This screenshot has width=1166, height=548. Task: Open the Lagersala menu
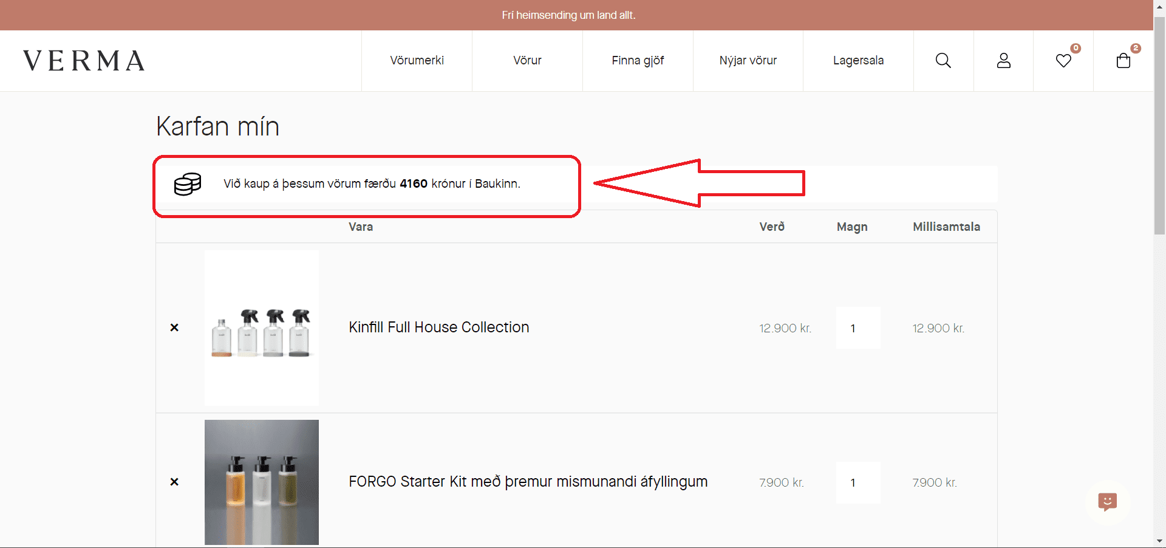coord(858,61)
